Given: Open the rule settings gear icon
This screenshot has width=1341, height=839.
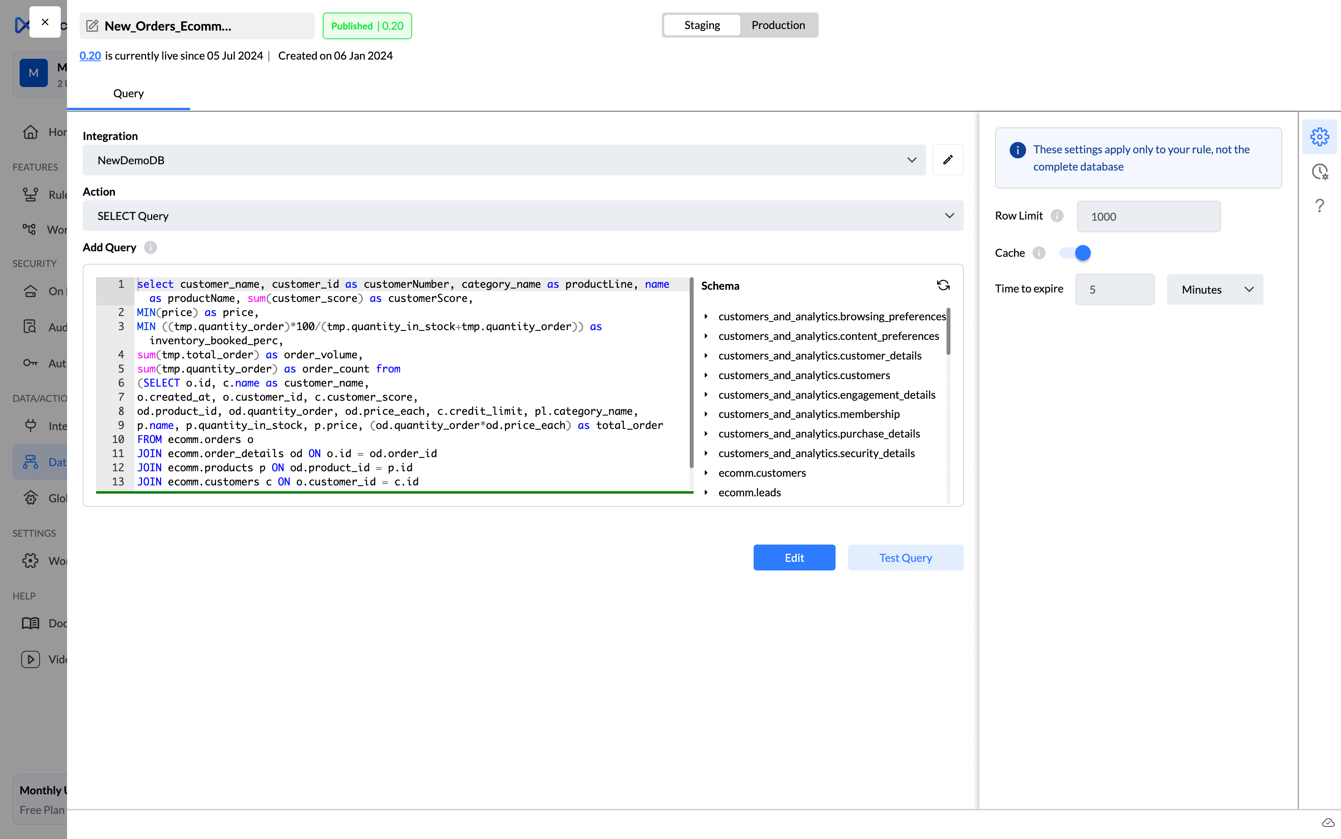Looking at the screenshot, I should pyautogui.click(x=1319, y=136).
